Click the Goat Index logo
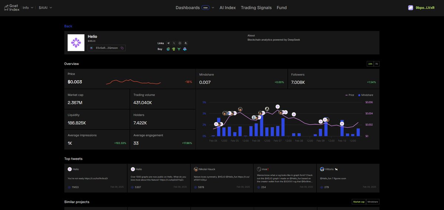 click(11, 7)
